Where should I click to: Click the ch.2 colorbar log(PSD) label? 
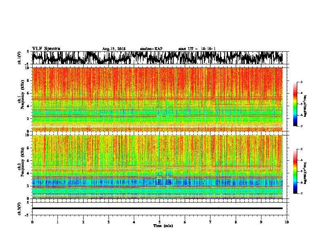[x=305, y=173]
